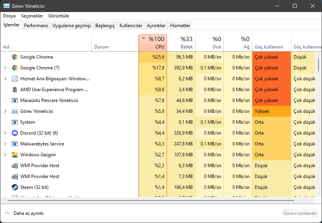Click the horizontal scrollbar at the bottom

pos(151,201)
